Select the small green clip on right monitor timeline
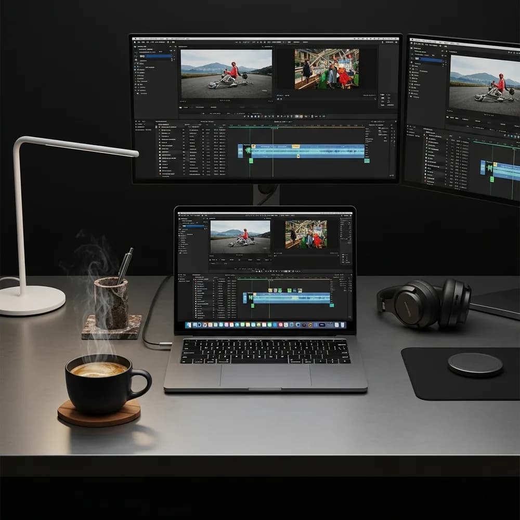This screenshot has height=520, width=520. [x=492, y=179]
